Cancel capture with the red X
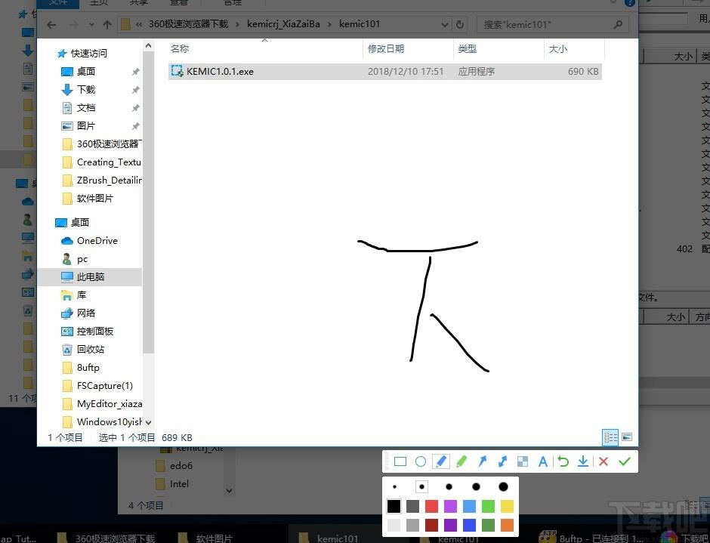Viewport: 710px width, 543px height. pos(603,461)
